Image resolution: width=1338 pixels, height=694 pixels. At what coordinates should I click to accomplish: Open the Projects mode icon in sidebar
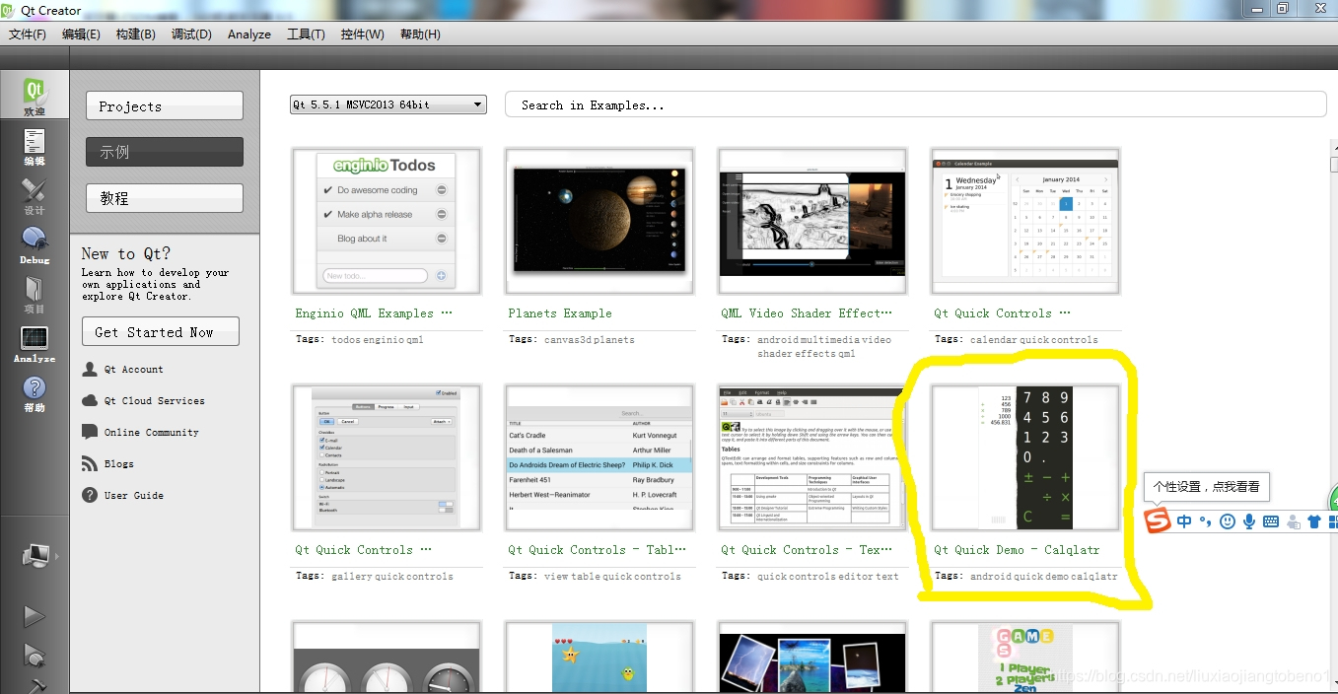35,294
